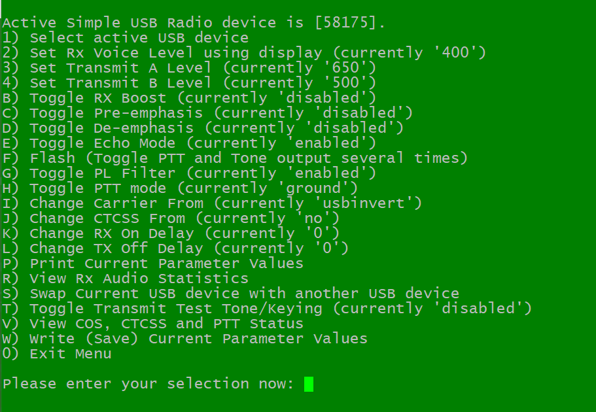Click Change RX On Delay entry

171,233
